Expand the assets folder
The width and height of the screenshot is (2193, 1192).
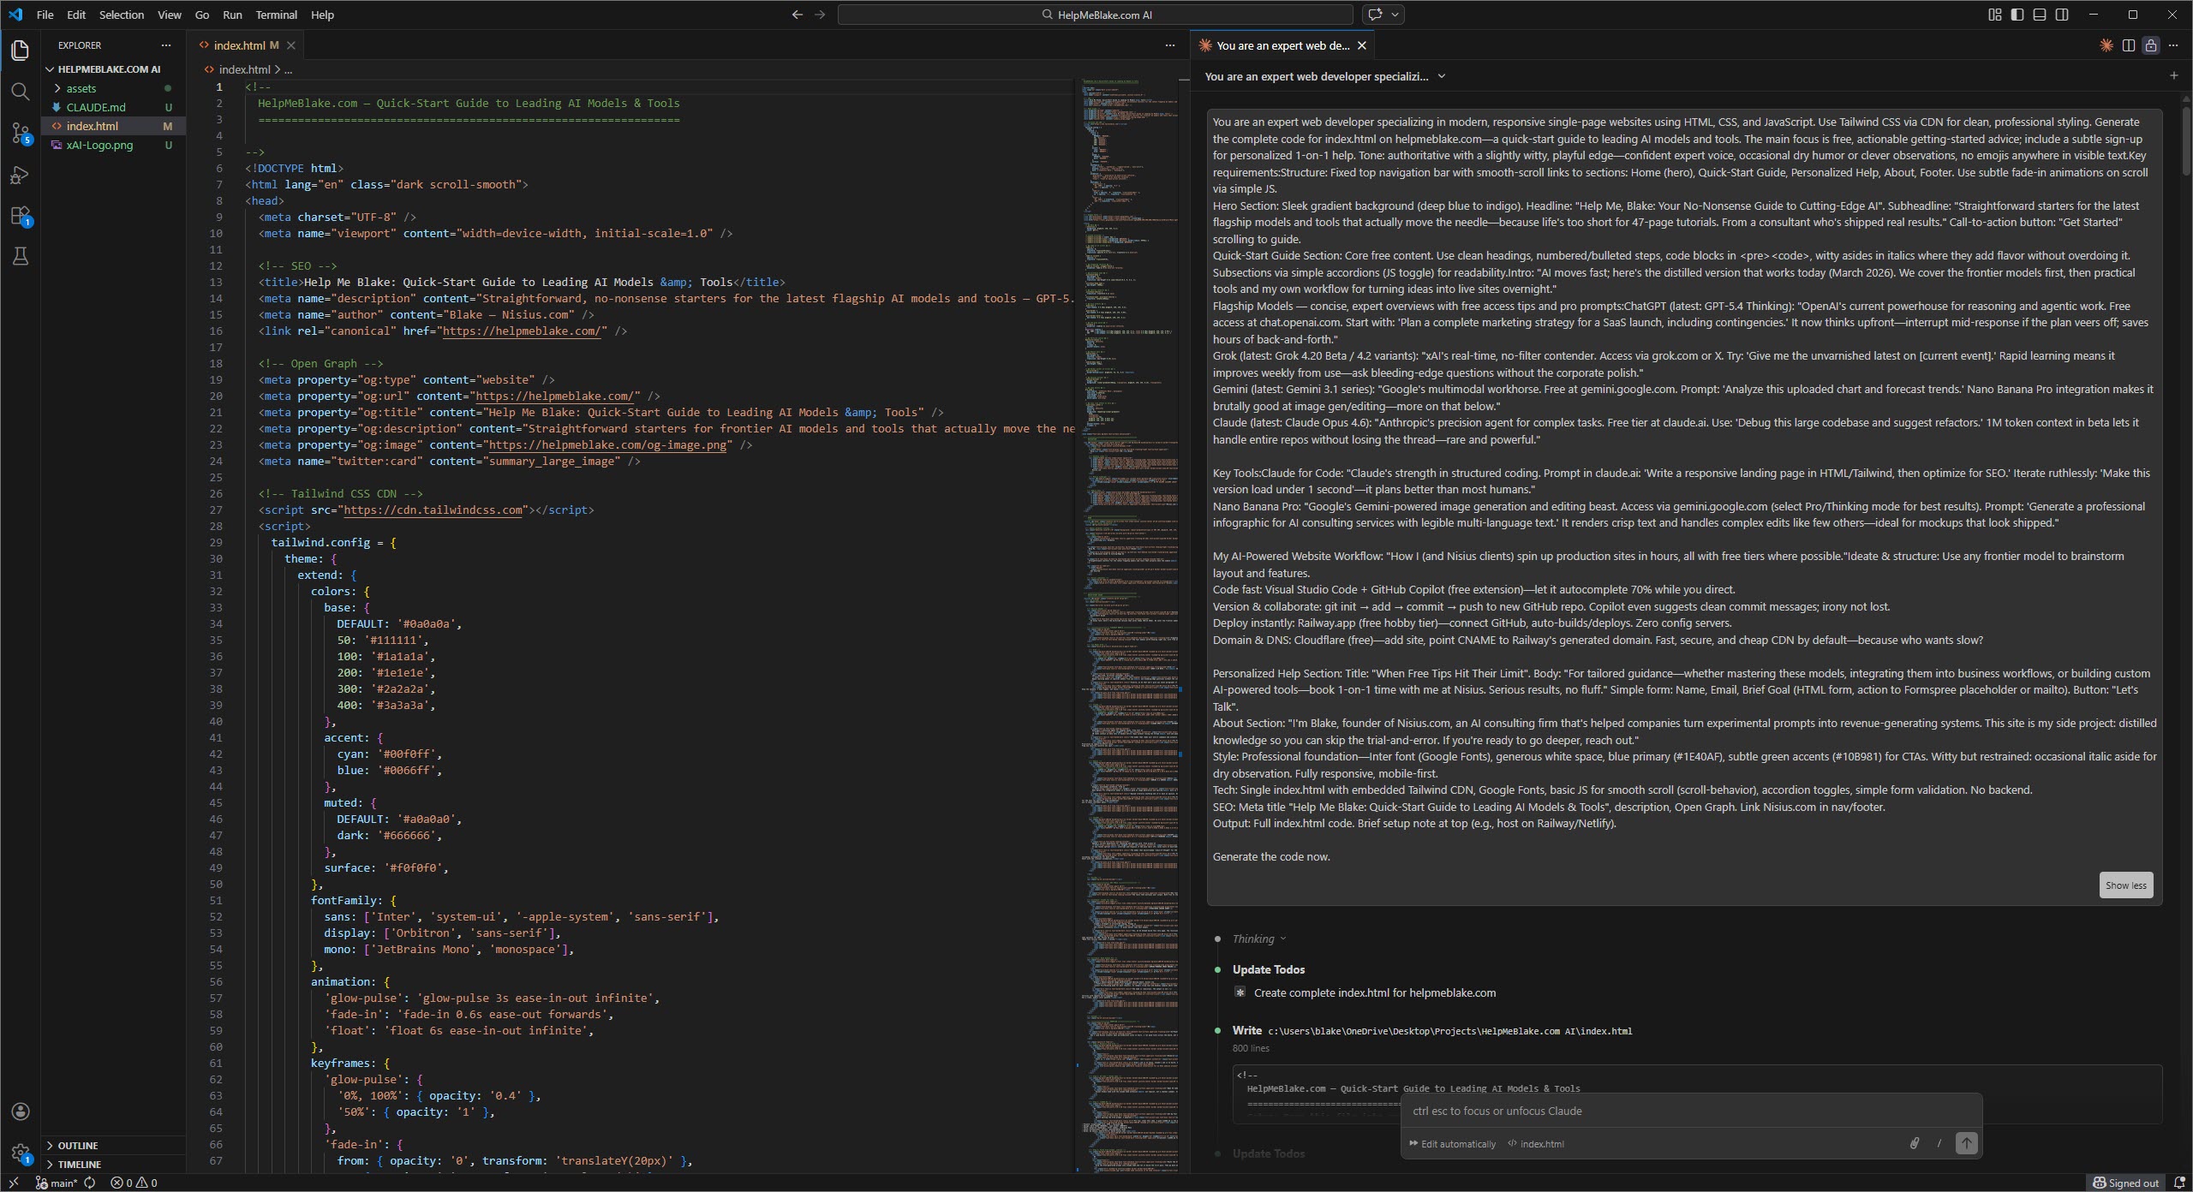click(81, 88)
